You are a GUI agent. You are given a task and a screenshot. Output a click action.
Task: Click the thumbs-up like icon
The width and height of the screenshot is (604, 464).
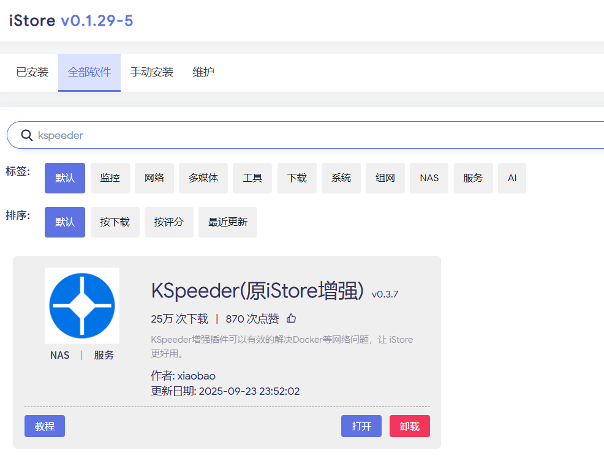(292, 318)
